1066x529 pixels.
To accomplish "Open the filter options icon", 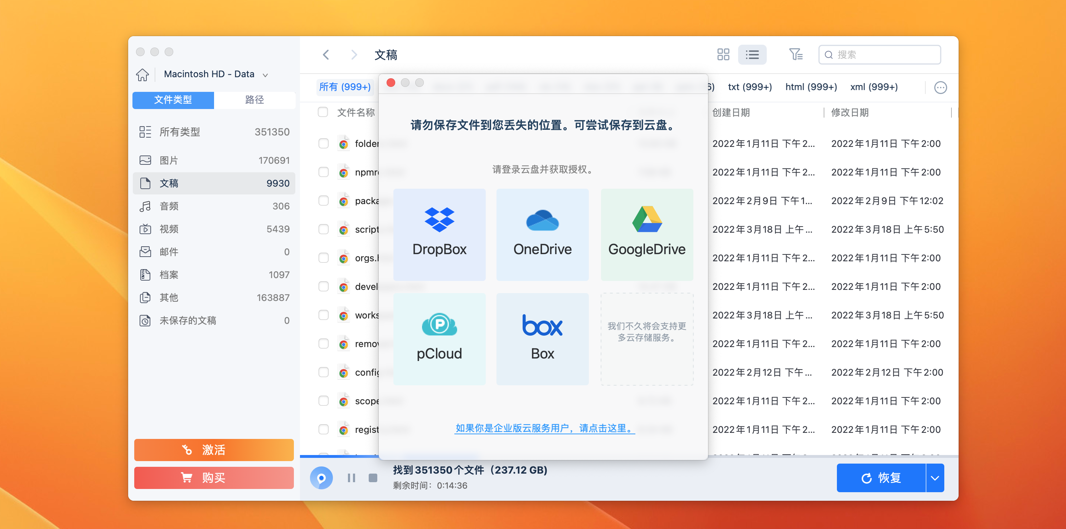I will [x=795, y=55].
